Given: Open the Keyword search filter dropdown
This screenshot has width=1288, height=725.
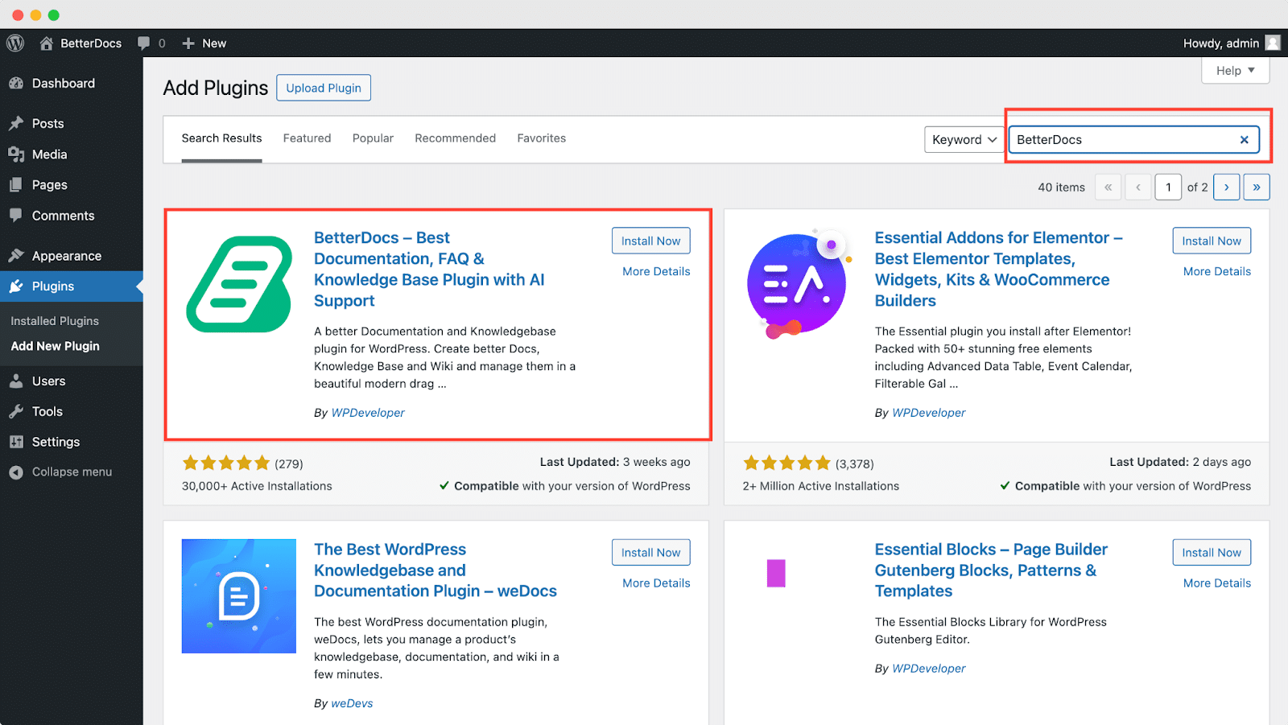Looking at the screenshot, I should [x=963, y=139].
